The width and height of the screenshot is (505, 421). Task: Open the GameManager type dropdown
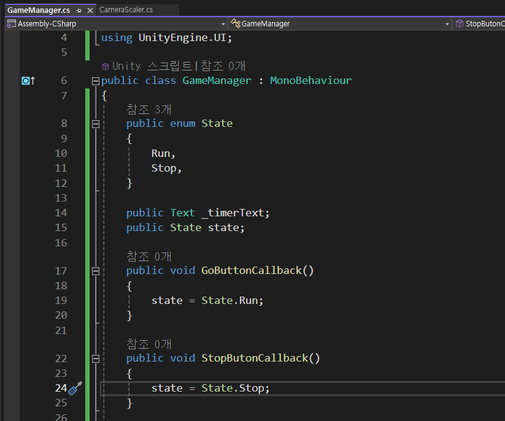tap(447, 24)
